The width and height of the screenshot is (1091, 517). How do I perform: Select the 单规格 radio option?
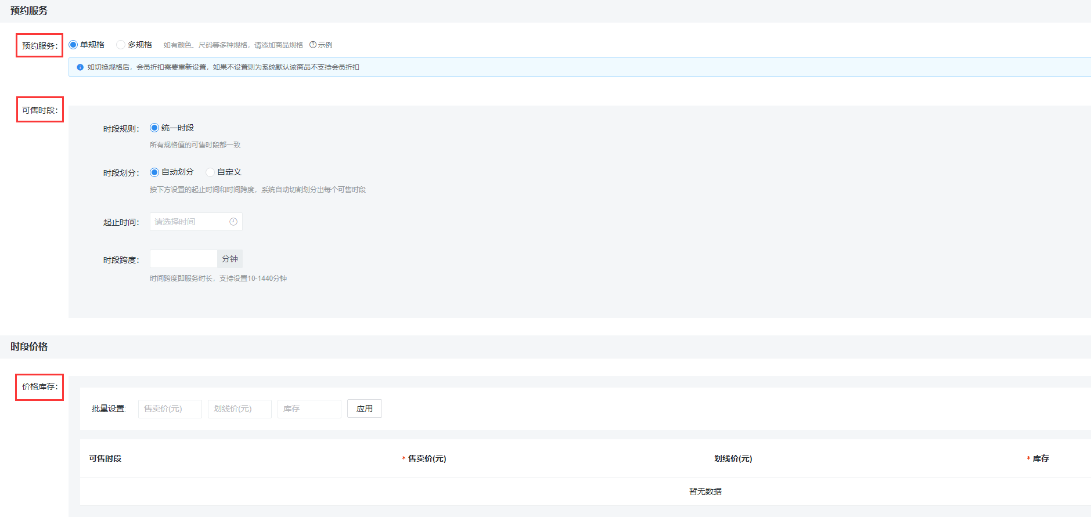coord(74,45)
